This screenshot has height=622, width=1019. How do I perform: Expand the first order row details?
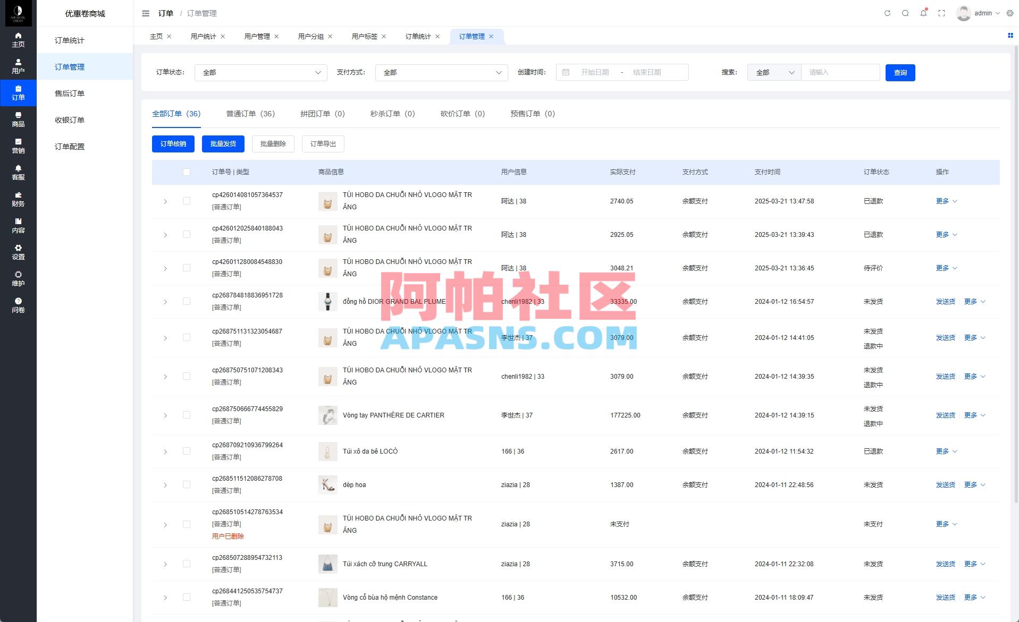coord(165,201)
